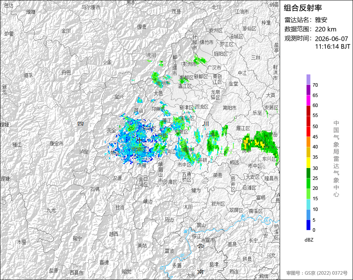Click the 汶川 label on the map
Screen dimensions: 353x280
[151, 55]
